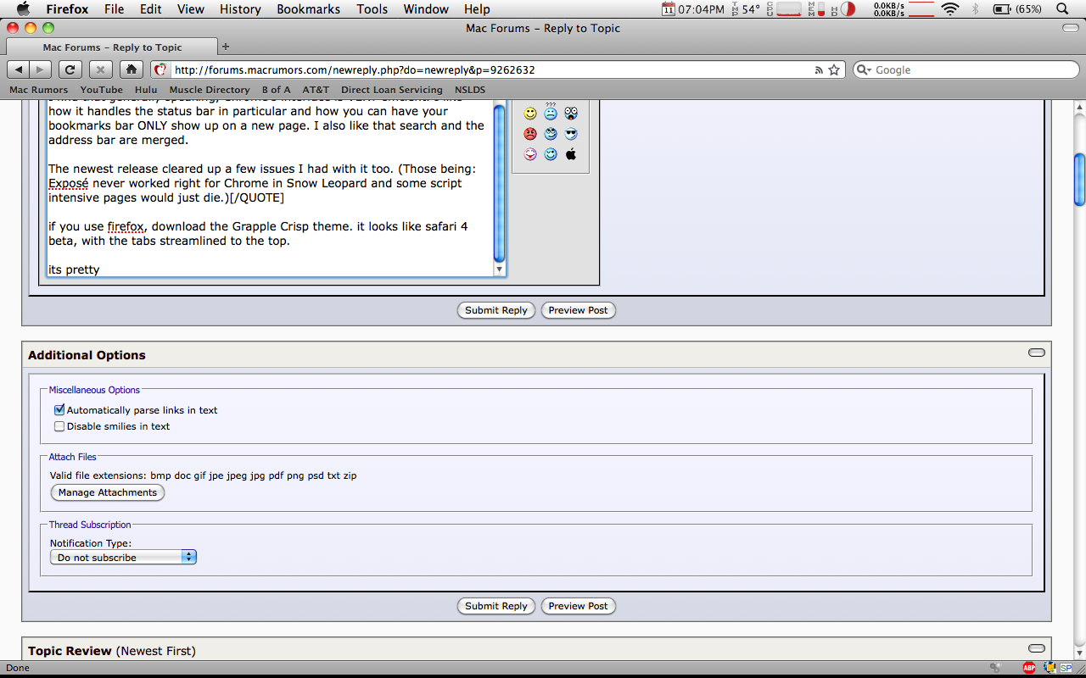Screen dimensions: 1086x678
Task: Open the AT&T bookmark
Action: [316, 90]
